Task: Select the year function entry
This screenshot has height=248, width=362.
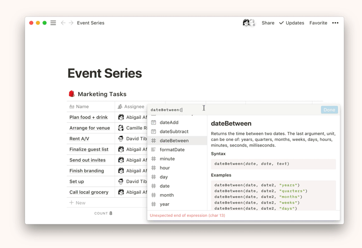Action: click(165, 204)
